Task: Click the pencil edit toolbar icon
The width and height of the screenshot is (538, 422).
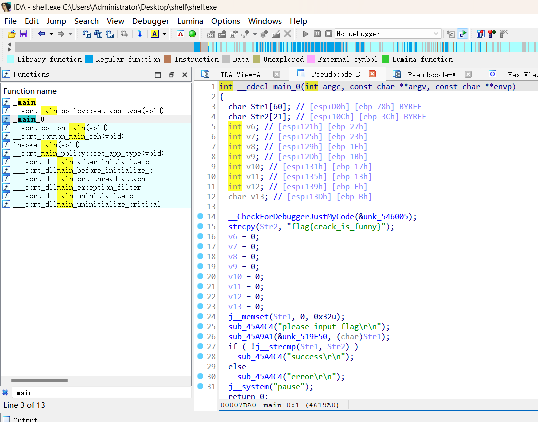Action: coord(276,34)
